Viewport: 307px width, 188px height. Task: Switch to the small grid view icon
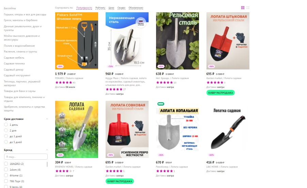(243, 7)
